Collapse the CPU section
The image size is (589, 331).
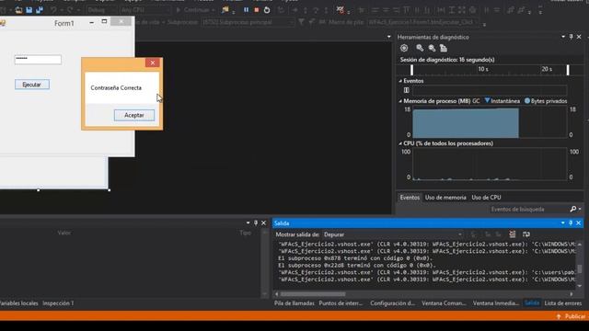[x=400, y=143]
